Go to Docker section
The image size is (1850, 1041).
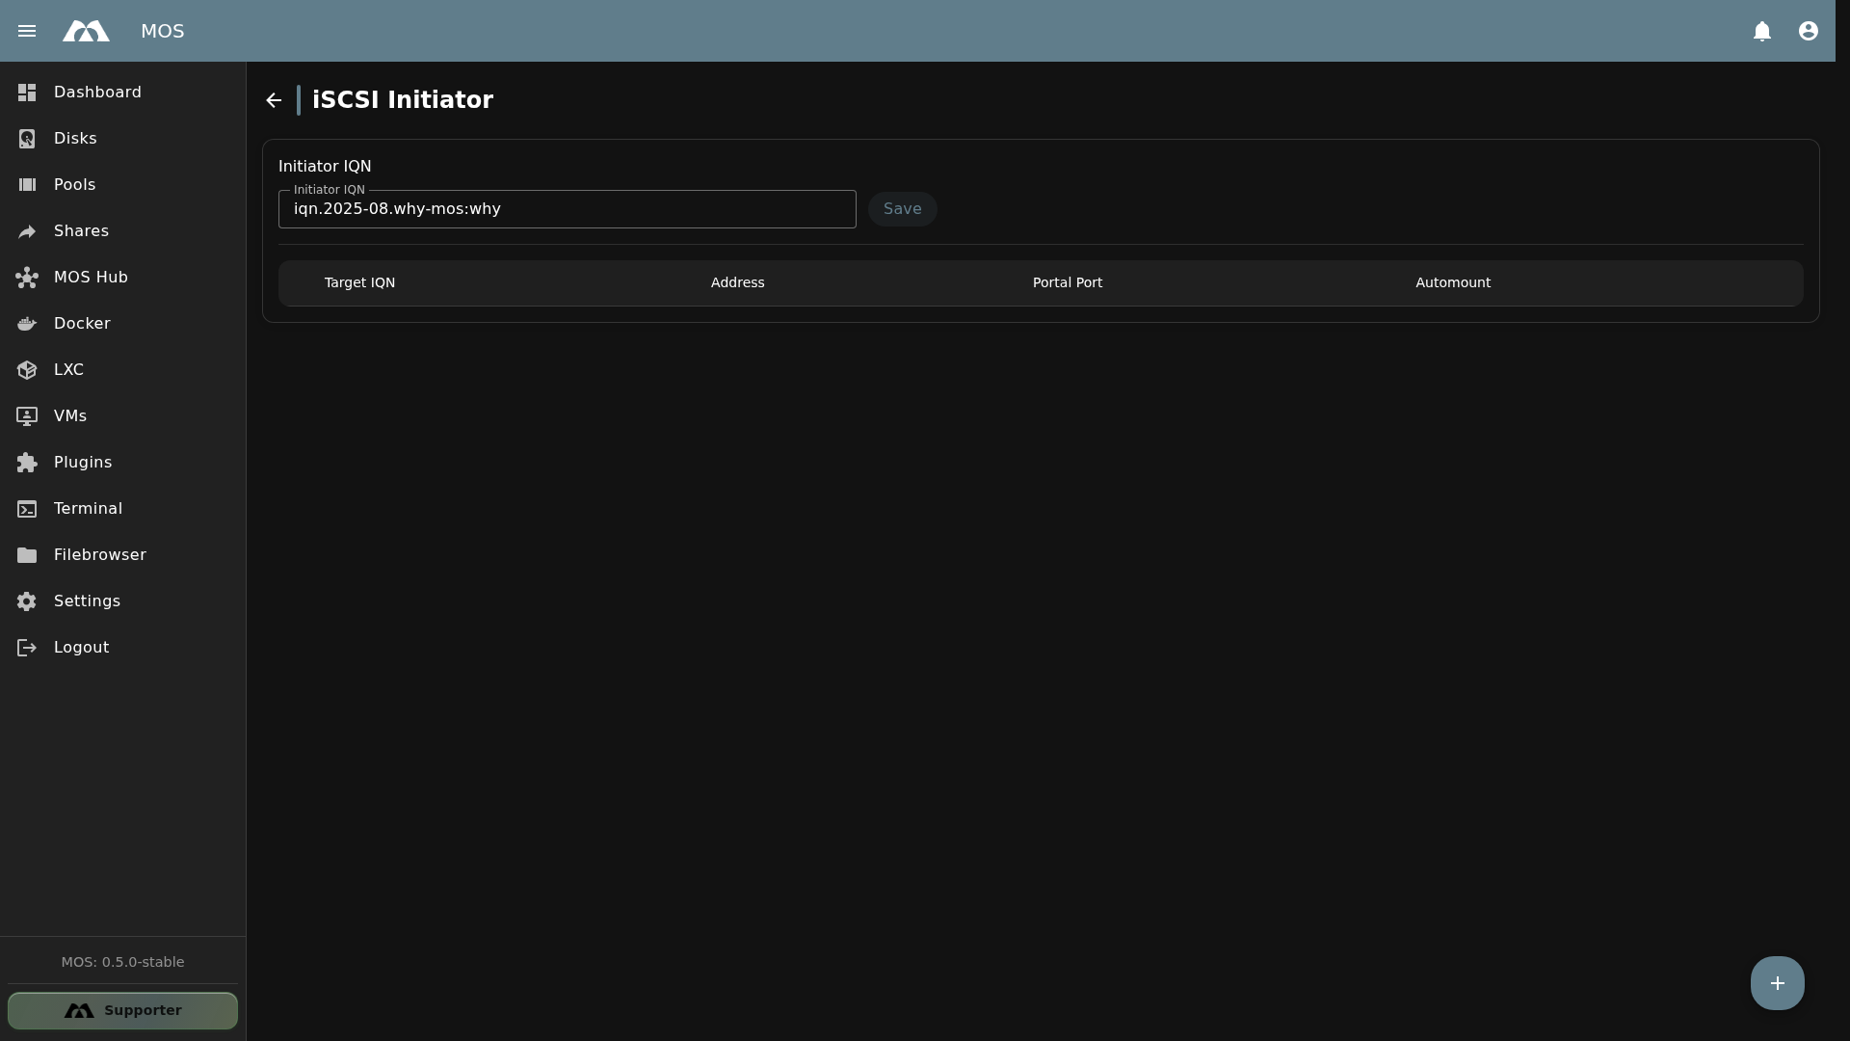pyautogui.click(x=122, y=324)
